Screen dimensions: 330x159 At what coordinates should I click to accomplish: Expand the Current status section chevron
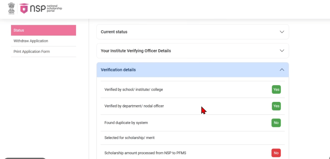[282, 32]
